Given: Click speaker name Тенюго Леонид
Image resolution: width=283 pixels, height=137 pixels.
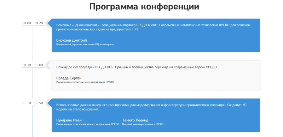Looking at the screenshot, I should (x=135, y=120).
